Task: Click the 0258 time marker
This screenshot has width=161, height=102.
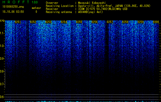Action: pyautogui.click(x=125, y=22)
